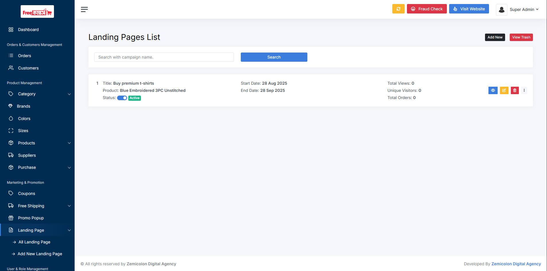Open the Coupons menu item
547x271 pixels.
(x=26, y=193)
